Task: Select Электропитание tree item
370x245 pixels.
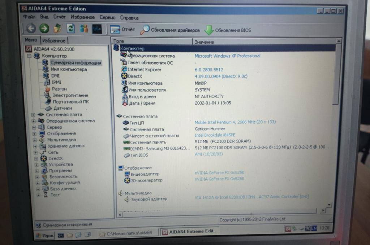Action: click(x=70, y=95)
